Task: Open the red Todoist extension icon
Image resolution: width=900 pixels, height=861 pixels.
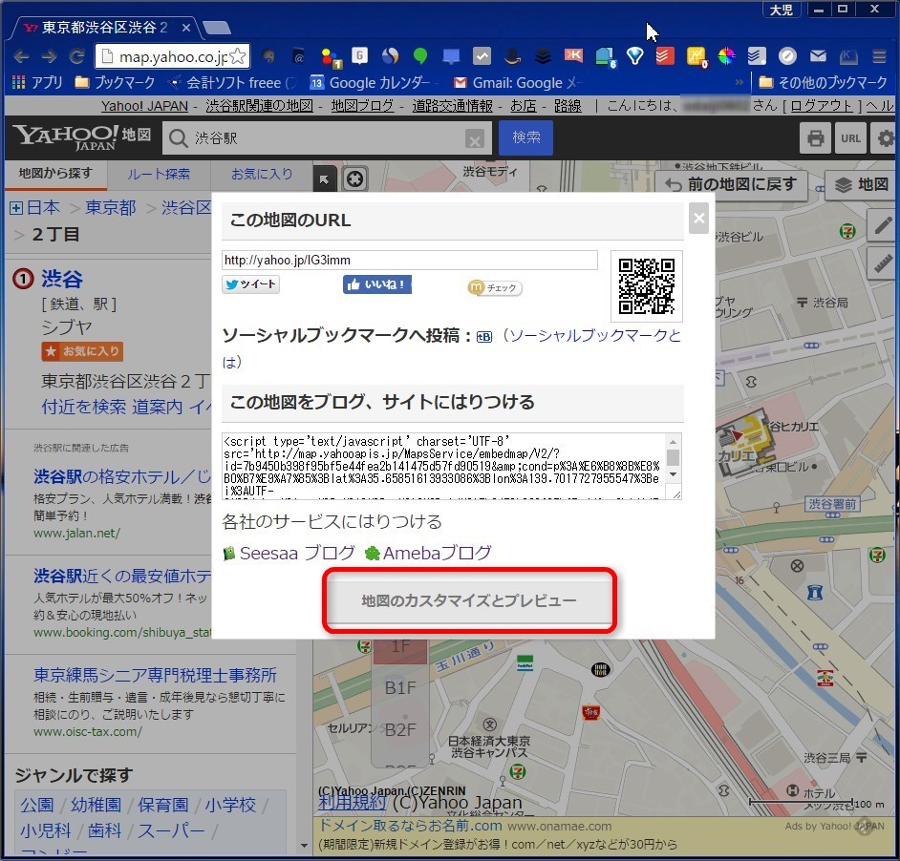Action: pyautogui.click(x=665, y=55)
